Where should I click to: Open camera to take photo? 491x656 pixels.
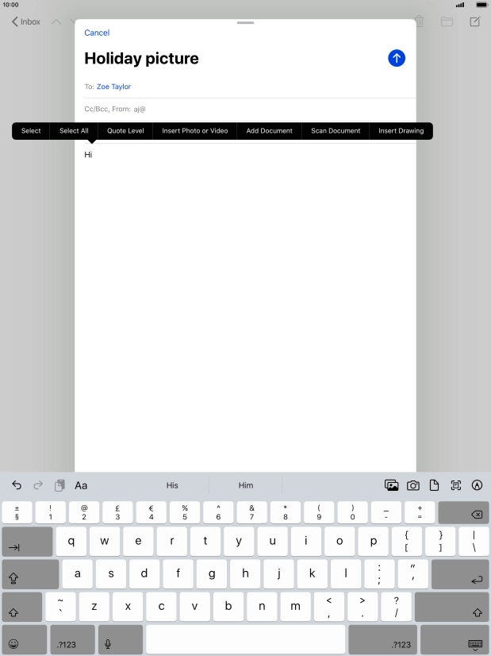(x=412, y=485)
